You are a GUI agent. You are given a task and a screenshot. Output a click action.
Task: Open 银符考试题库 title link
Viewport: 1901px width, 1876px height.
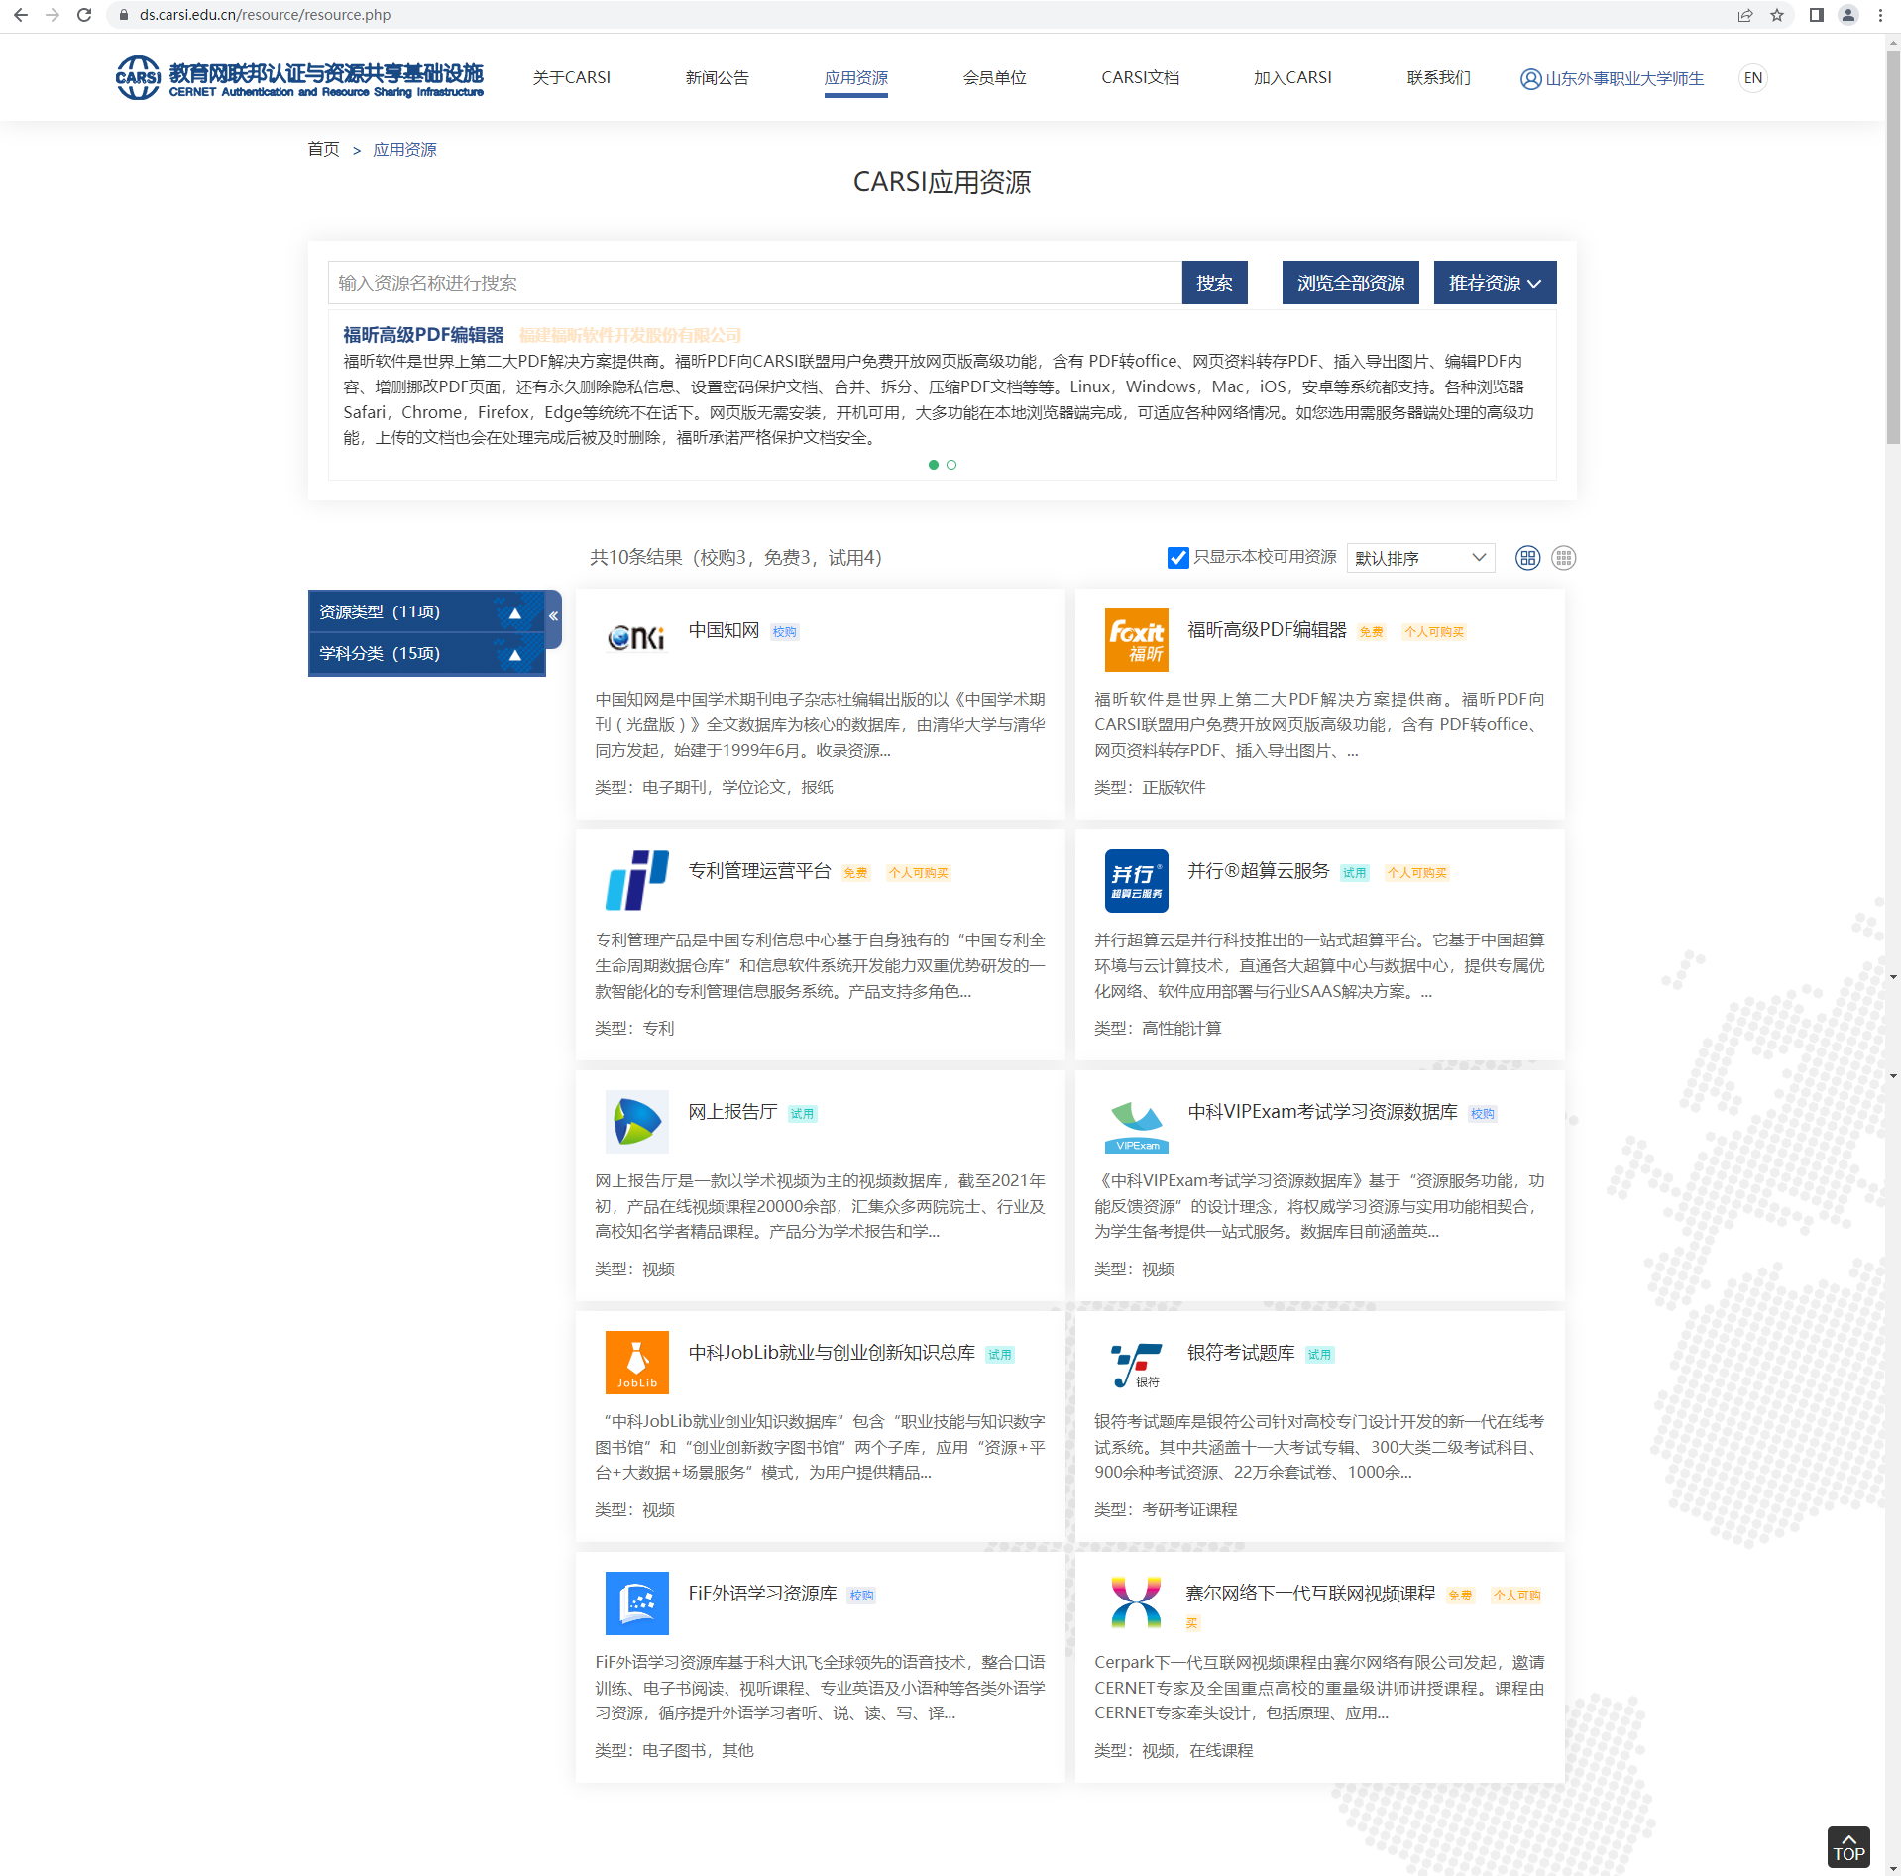click(x=1241, y=1353)
